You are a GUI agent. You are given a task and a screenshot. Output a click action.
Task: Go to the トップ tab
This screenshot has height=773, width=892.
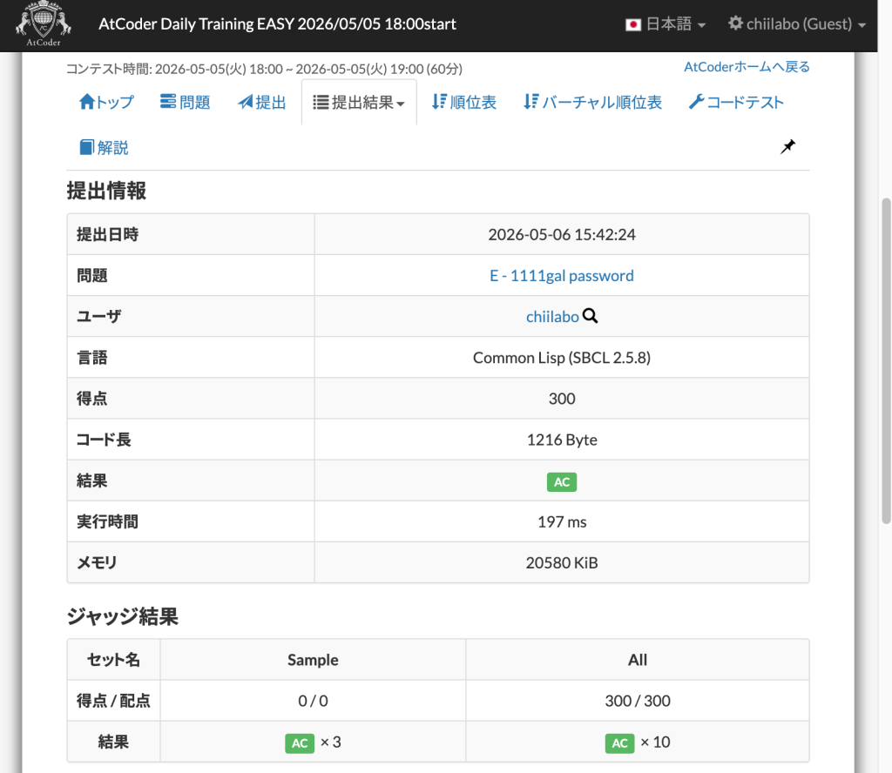pyautogui.click(x=106, y=103)
